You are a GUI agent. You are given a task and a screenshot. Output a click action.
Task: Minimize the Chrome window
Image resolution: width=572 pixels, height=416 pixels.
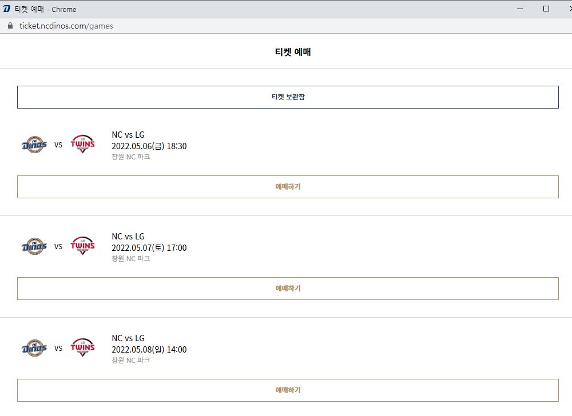point(520,9)
